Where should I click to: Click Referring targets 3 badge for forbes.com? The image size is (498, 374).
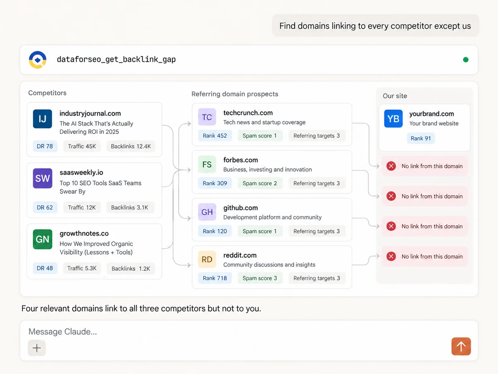point(317,183)
